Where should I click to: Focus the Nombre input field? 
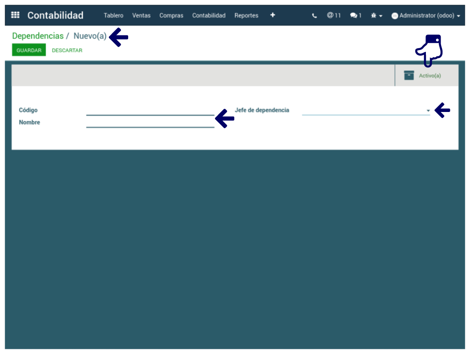pos(150,123)
